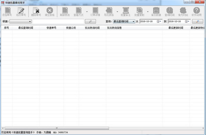Sort by the 发出物流信息 column header
Viewport: 206px width, 135px height.
(134, 28)
